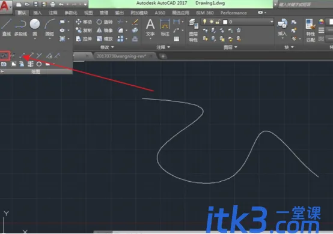Click the 镜像 (Mirror) button
This screenshot has height=234, width=333.
(104, 31)
